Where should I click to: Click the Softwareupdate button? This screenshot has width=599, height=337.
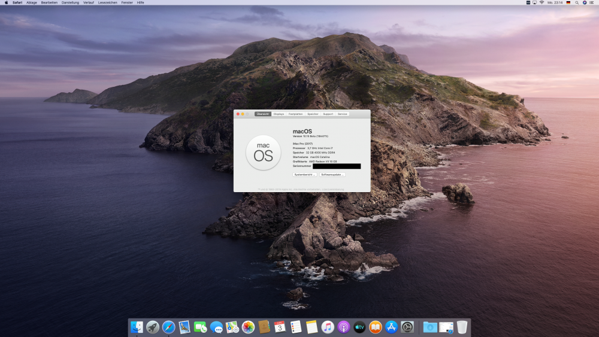[x=332, y=174]
